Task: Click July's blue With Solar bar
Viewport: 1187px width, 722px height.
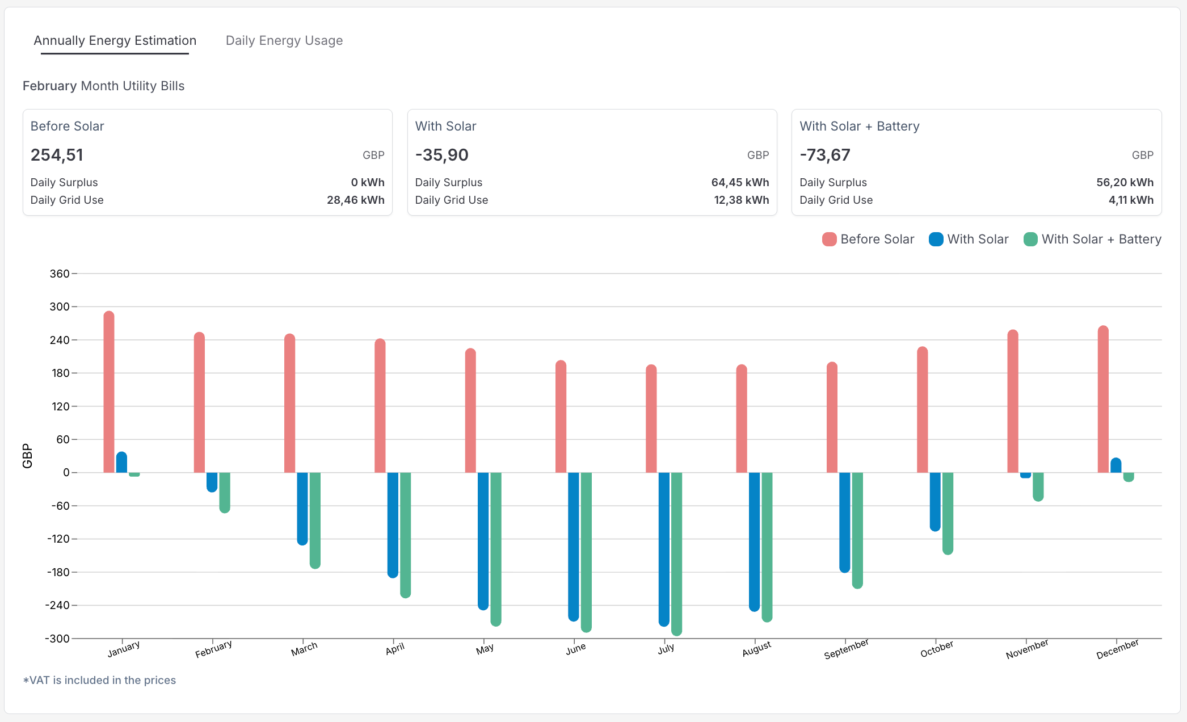Action: pyautogui.click(x=664, y=548)
